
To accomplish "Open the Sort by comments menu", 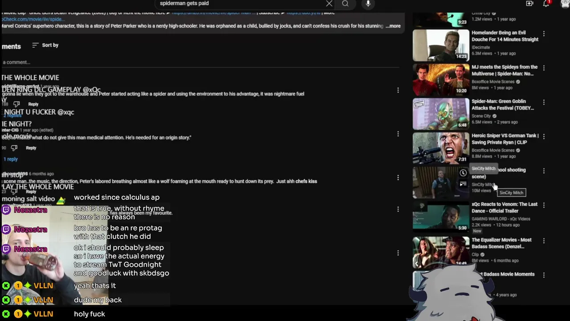I will coord(45,45).
